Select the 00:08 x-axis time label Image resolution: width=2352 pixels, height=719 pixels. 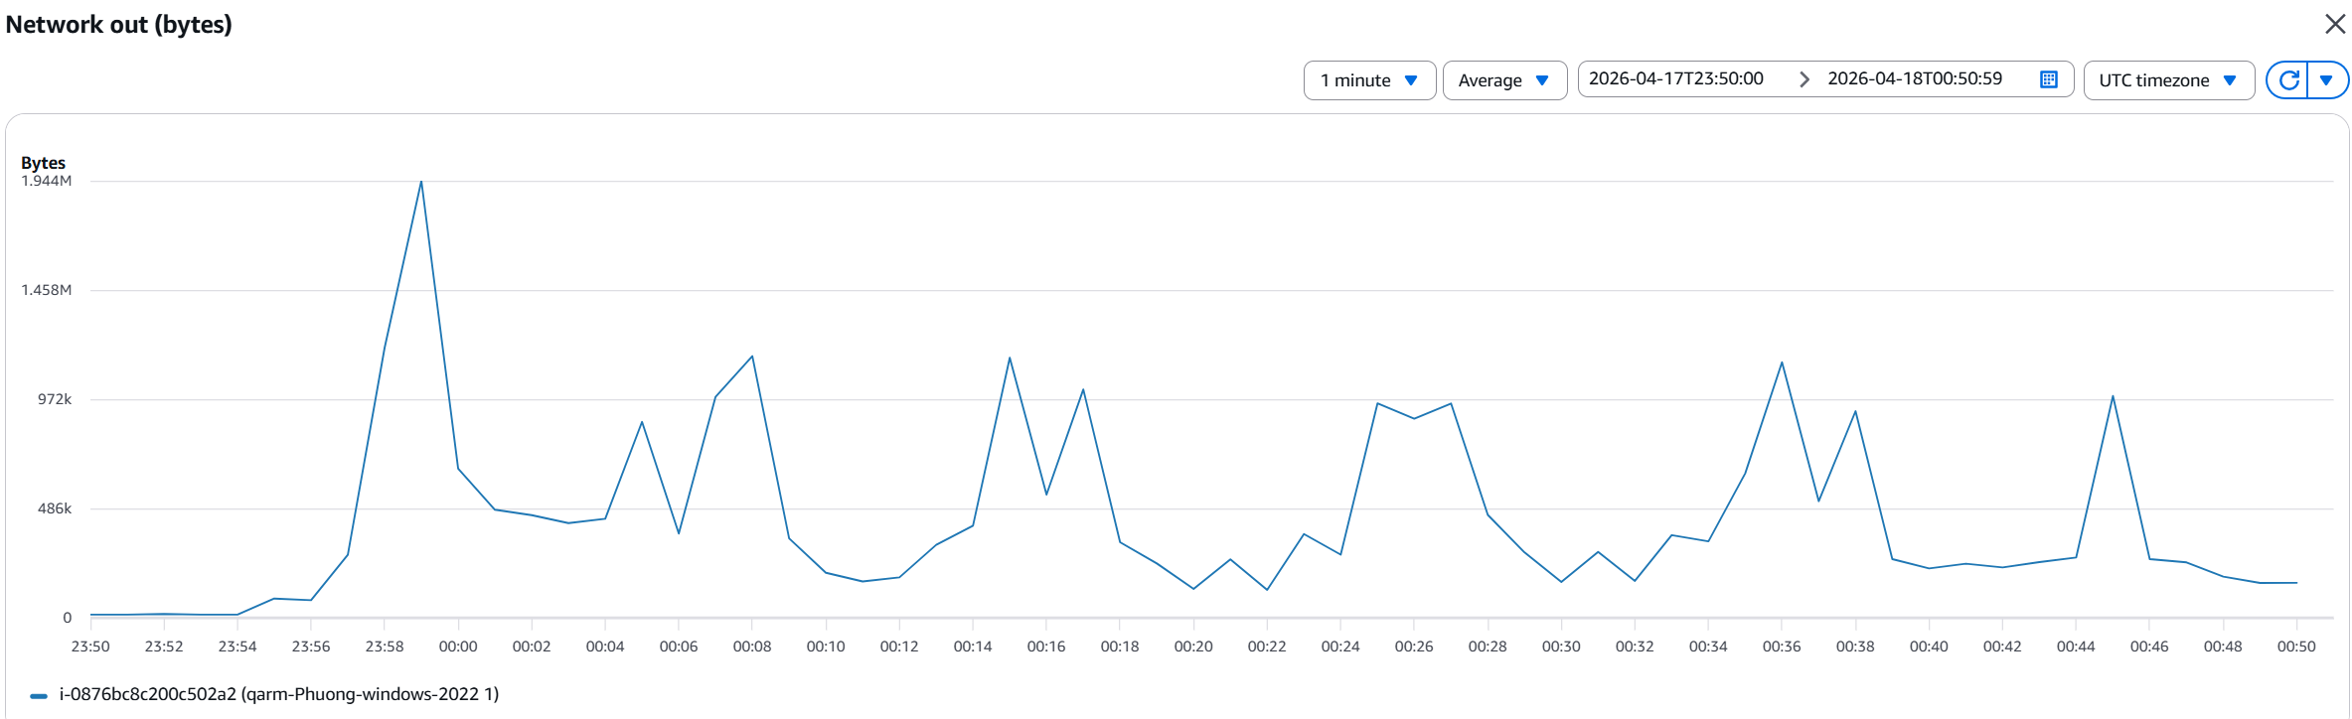tap(752, 647)
